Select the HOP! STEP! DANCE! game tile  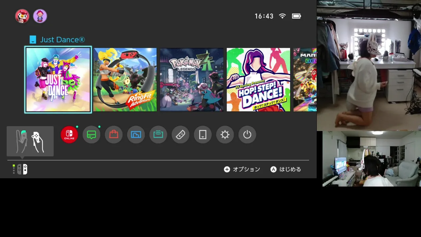[x=259, y=80]
